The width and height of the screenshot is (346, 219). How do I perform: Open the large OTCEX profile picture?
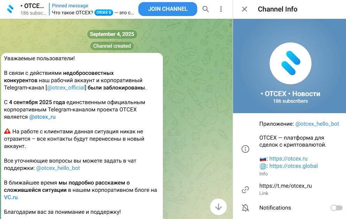(291, 63)
